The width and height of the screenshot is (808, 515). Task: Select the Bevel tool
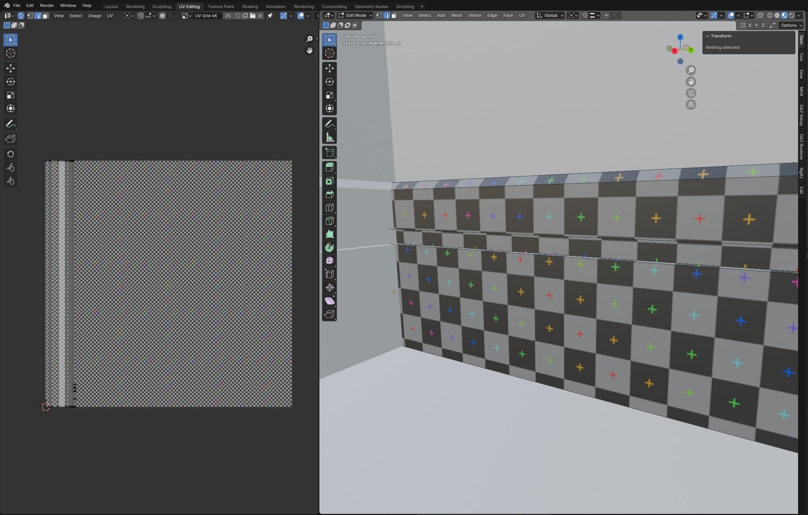[330, 194]
